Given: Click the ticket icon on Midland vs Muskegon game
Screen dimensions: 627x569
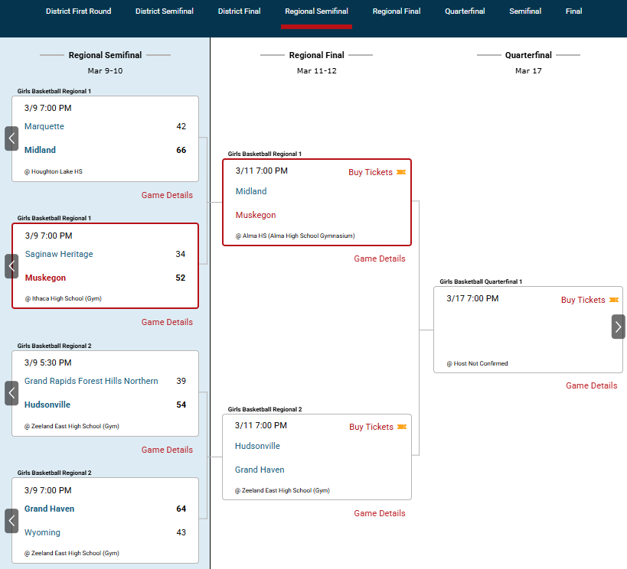Looking at the screenshot, I should pyautogui.click(x=401, y=173).
